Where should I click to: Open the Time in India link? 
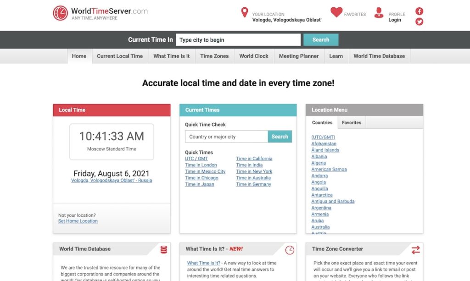(249, 165)
